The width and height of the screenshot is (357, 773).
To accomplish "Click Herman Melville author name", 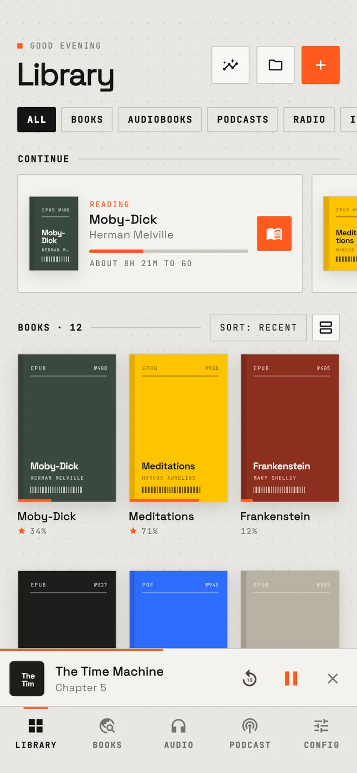I will click(131, 235).
